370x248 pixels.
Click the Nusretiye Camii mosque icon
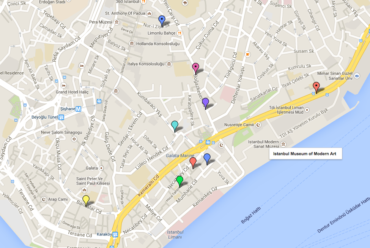pyautogui.click(x=259, y=125)
